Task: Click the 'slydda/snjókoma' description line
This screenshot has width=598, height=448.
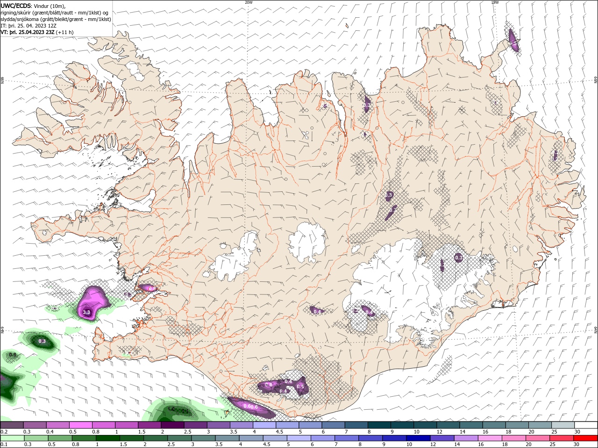Action: (56, 19)
